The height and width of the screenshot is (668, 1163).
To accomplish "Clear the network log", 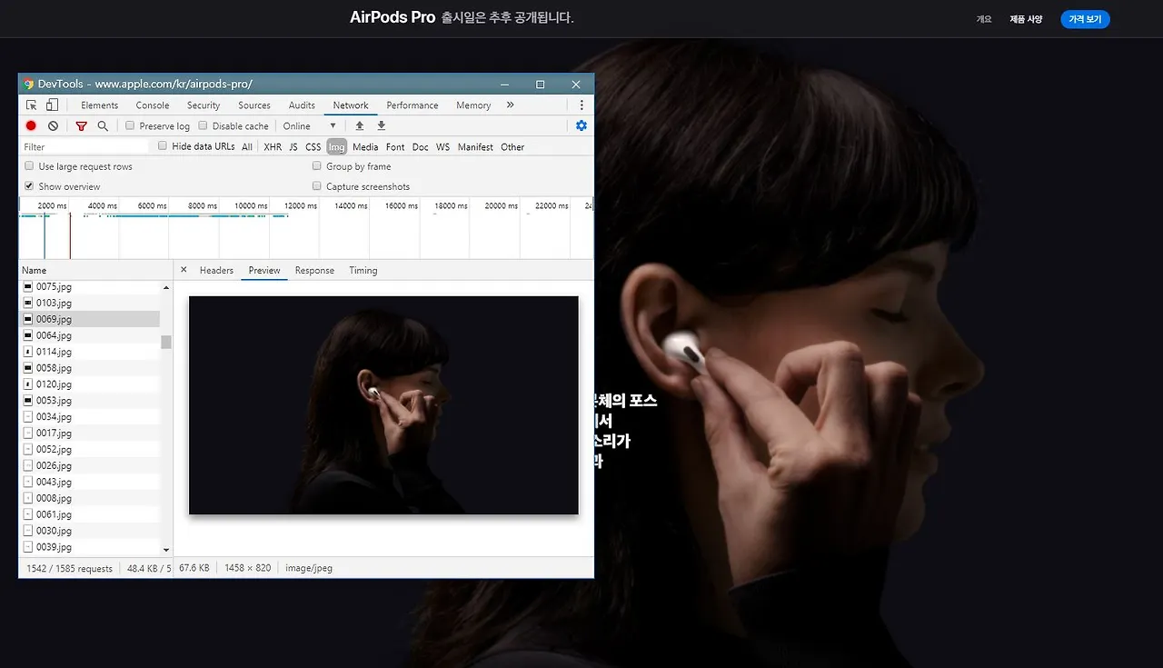I will [x=53, y=126].
